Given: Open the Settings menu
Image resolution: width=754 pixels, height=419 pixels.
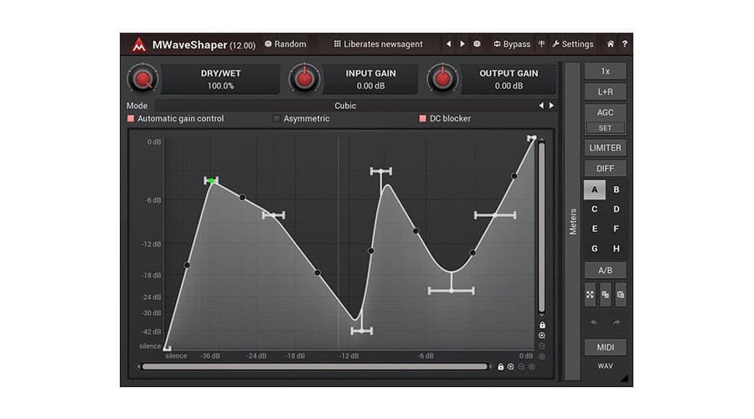Looking at the screenshot, I should pos(572,44).
